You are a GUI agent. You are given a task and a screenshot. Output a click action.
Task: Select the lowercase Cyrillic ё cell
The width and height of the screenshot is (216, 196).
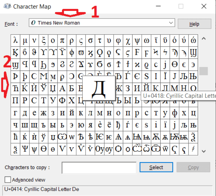pos(109,125)
